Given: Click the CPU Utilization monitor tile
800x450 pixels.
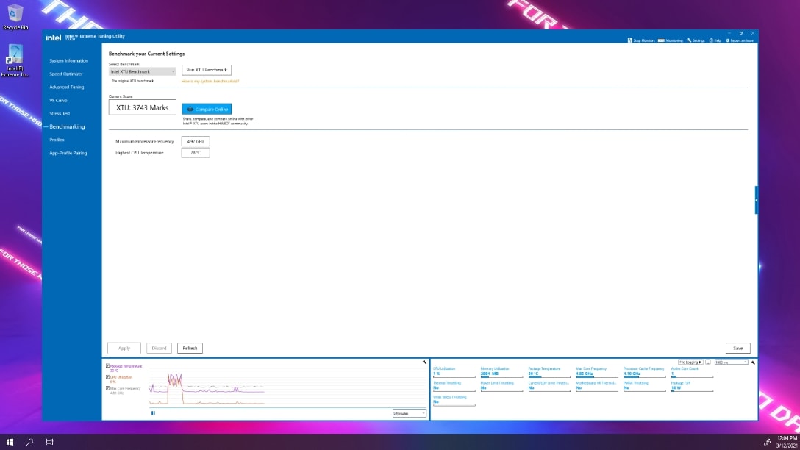Looking at the screenshot, I should click(x=454, y=373).
